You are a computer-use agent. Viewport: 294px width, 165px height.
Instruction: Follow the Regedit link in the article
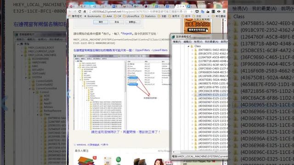pos(127,33)
